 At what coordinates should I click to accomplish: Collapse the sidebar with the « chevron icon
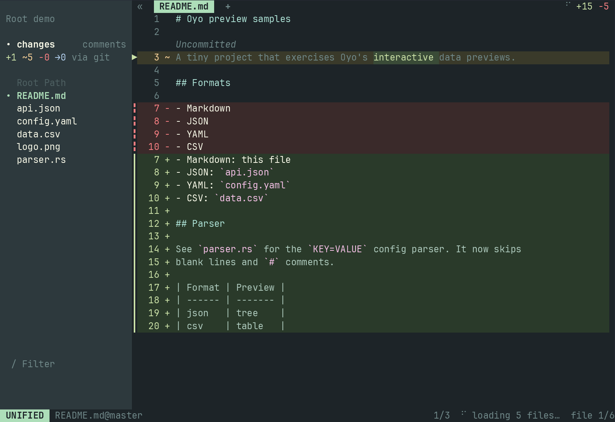point(140,6)
